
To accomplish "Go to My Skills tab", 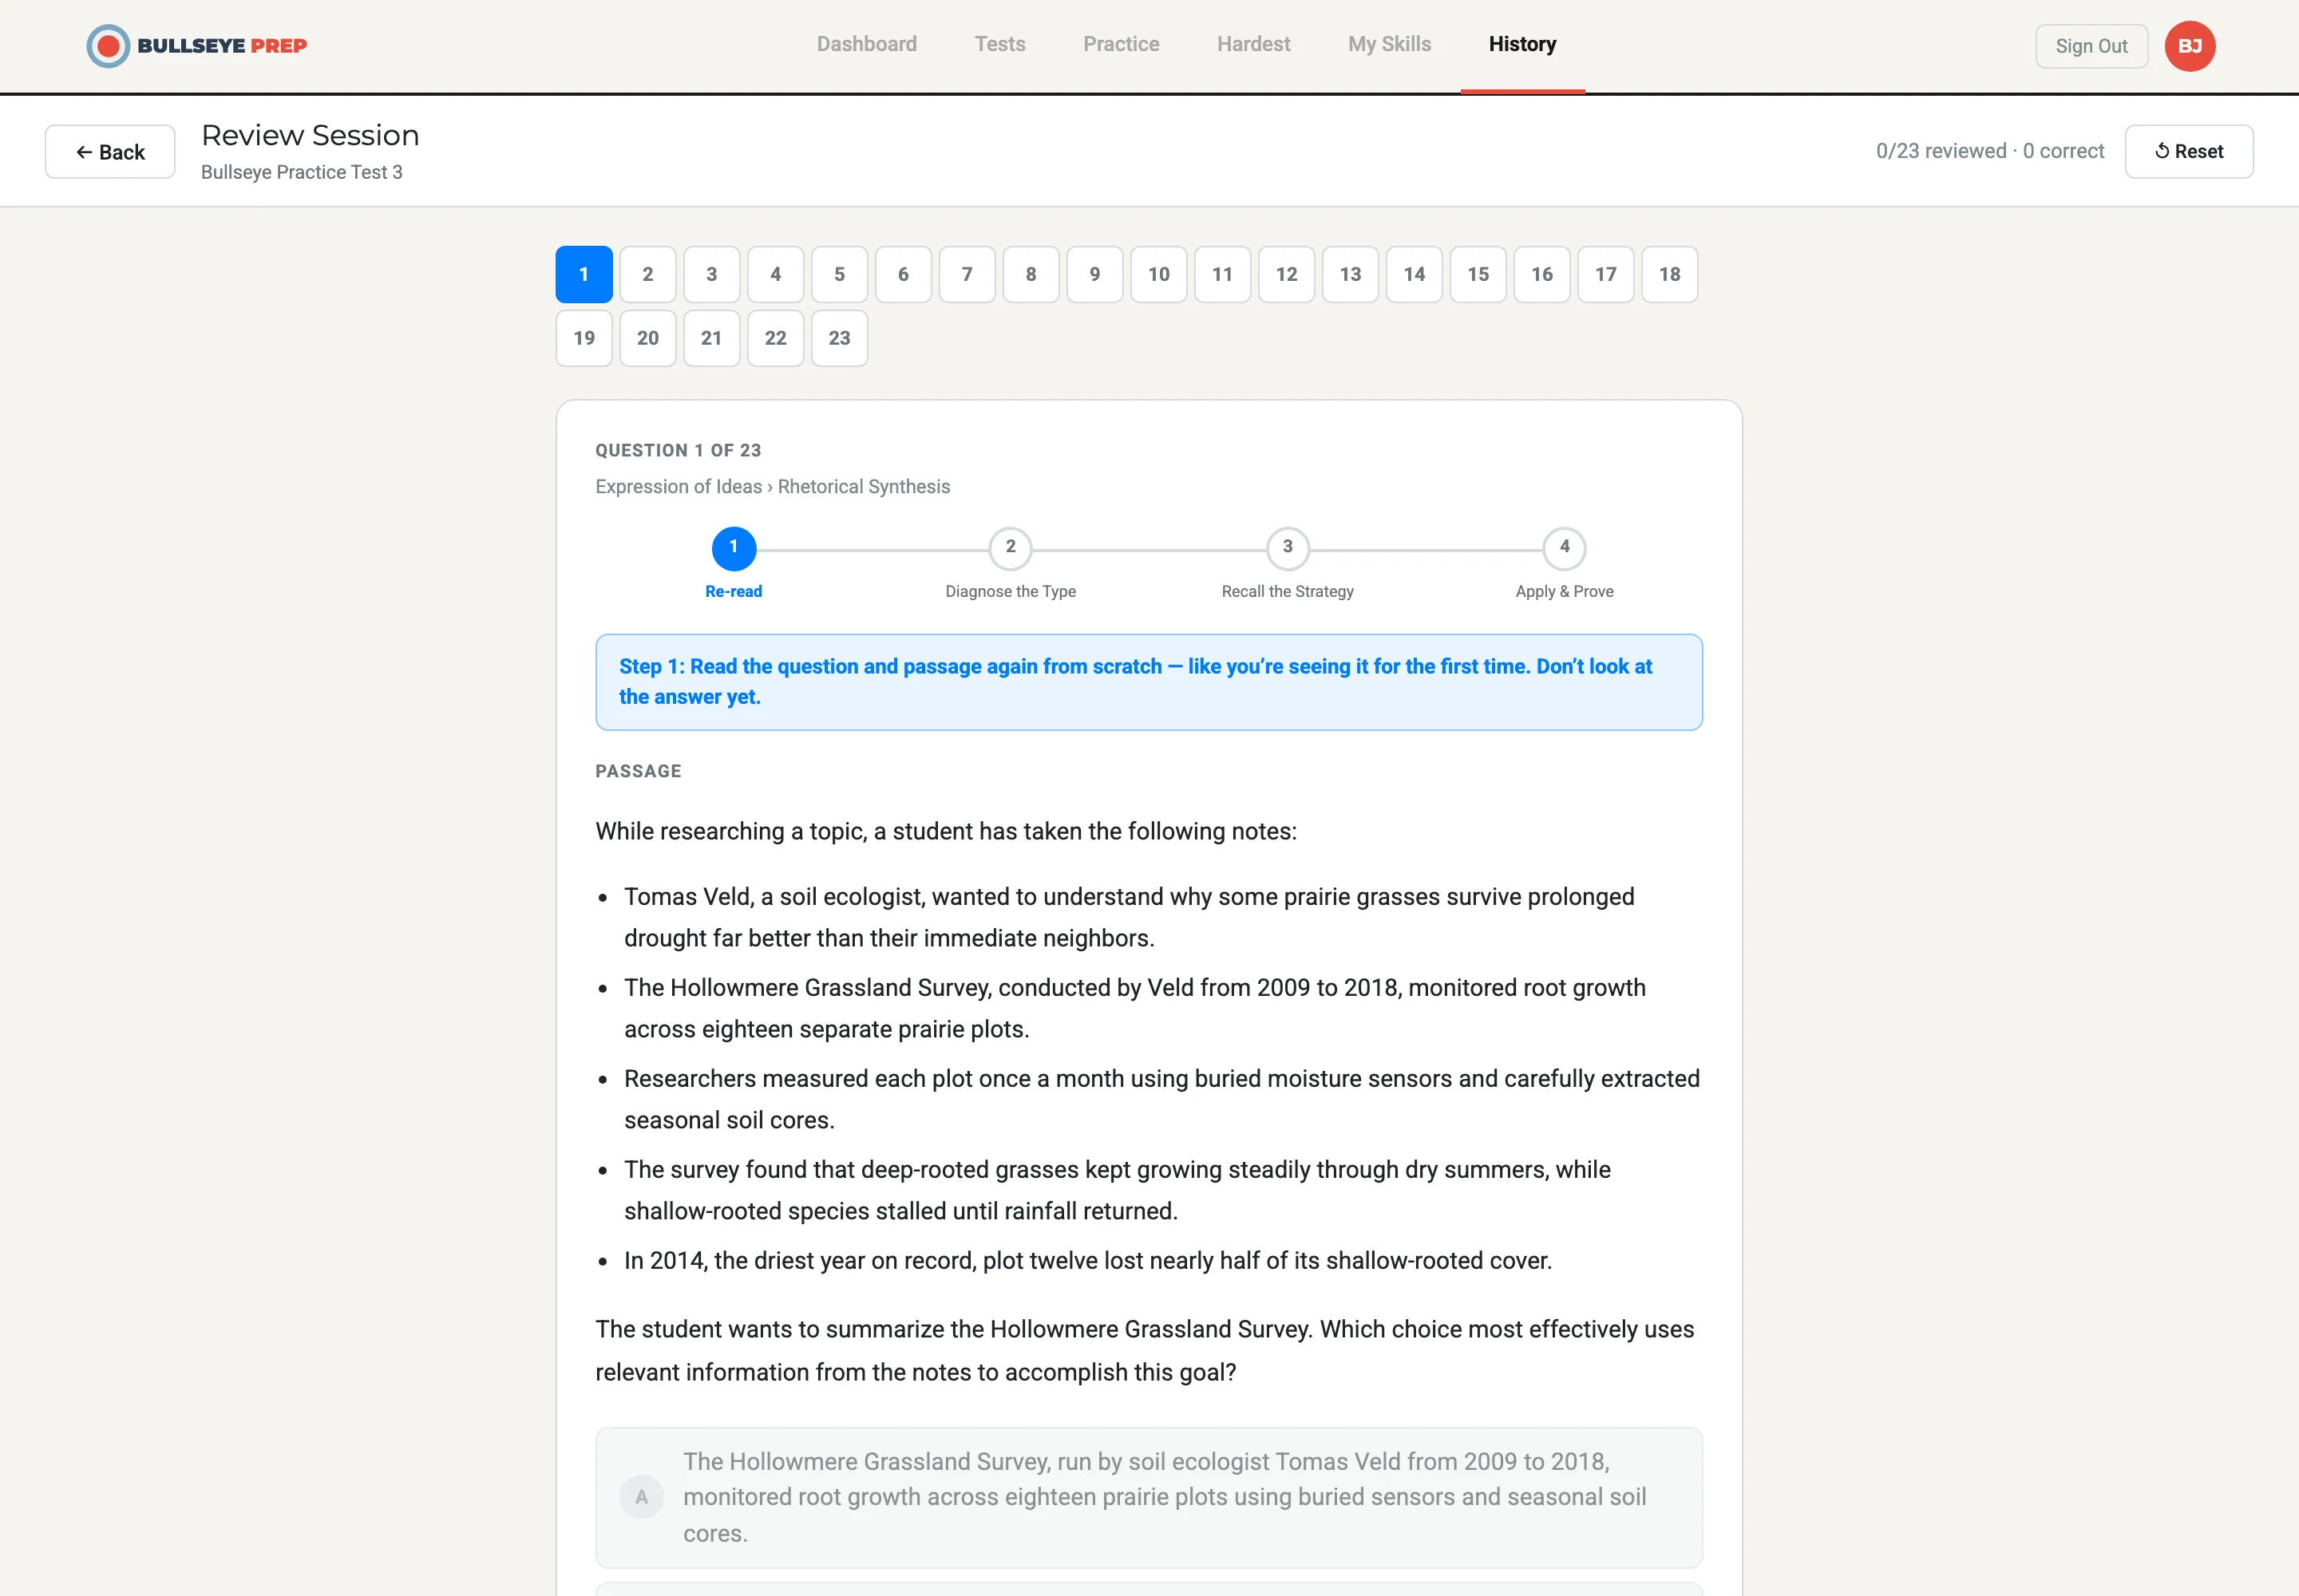I will (1389, 44).
